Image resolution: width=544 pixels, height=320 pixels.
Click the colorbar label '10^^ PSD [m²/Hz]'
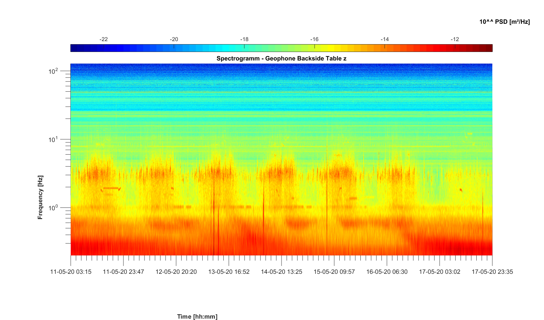[505, 22]
